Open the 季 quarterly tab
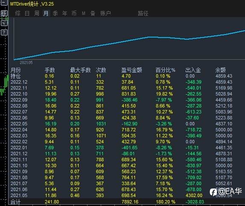This screenshot has height=206, width=245. click(55, 13)
